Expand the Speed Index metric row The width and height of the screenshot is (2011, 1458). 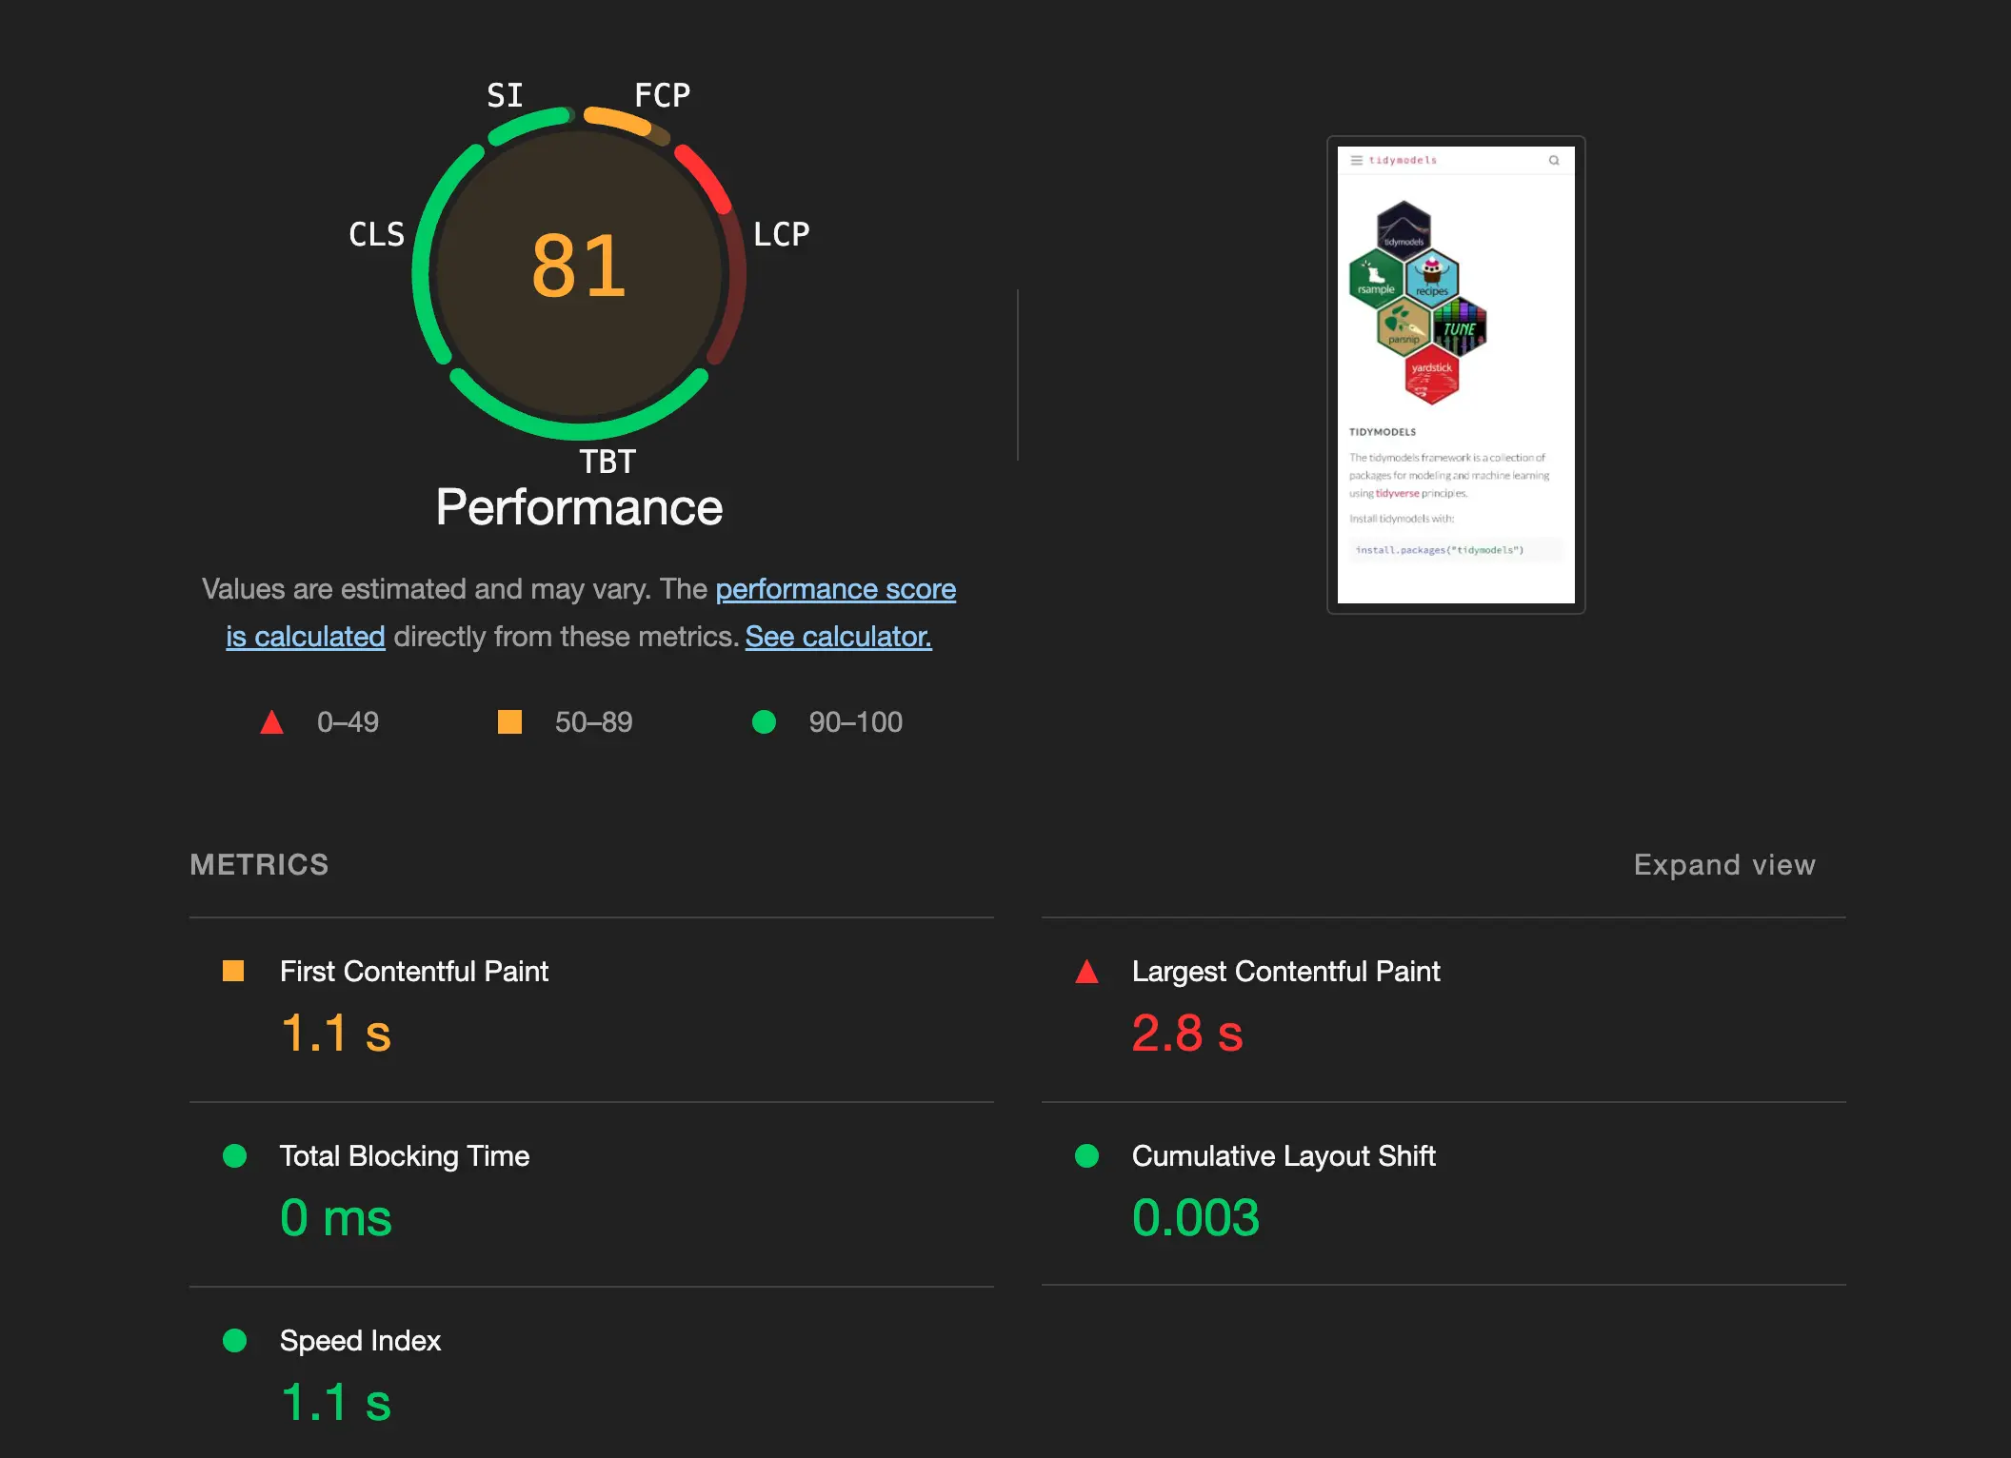[591, 1372]
